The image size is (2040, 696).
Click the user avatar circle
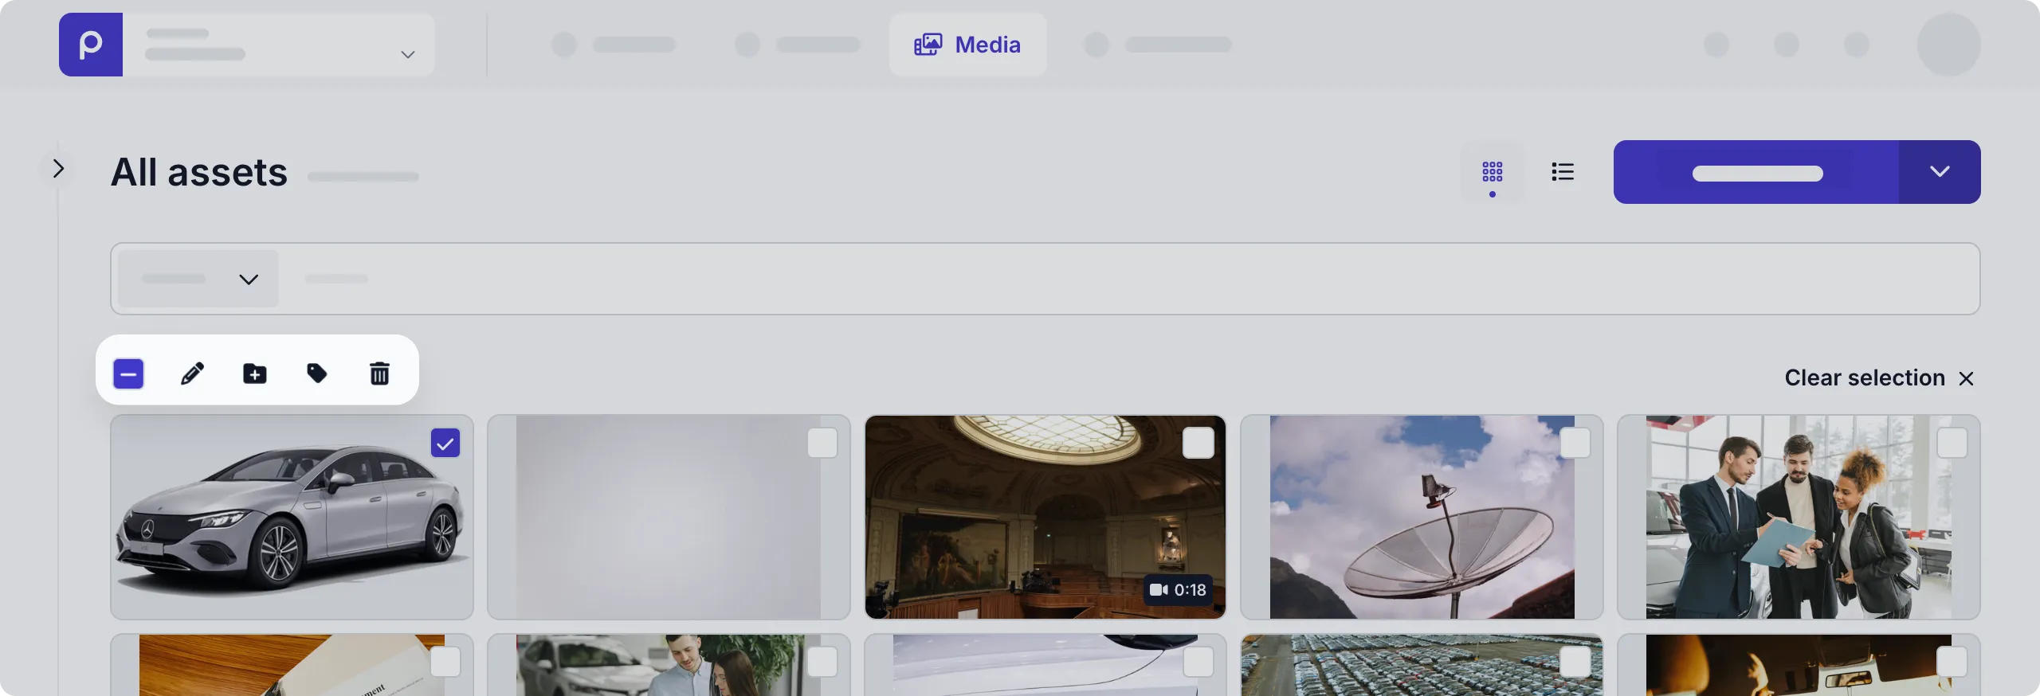click(1948, 45)
